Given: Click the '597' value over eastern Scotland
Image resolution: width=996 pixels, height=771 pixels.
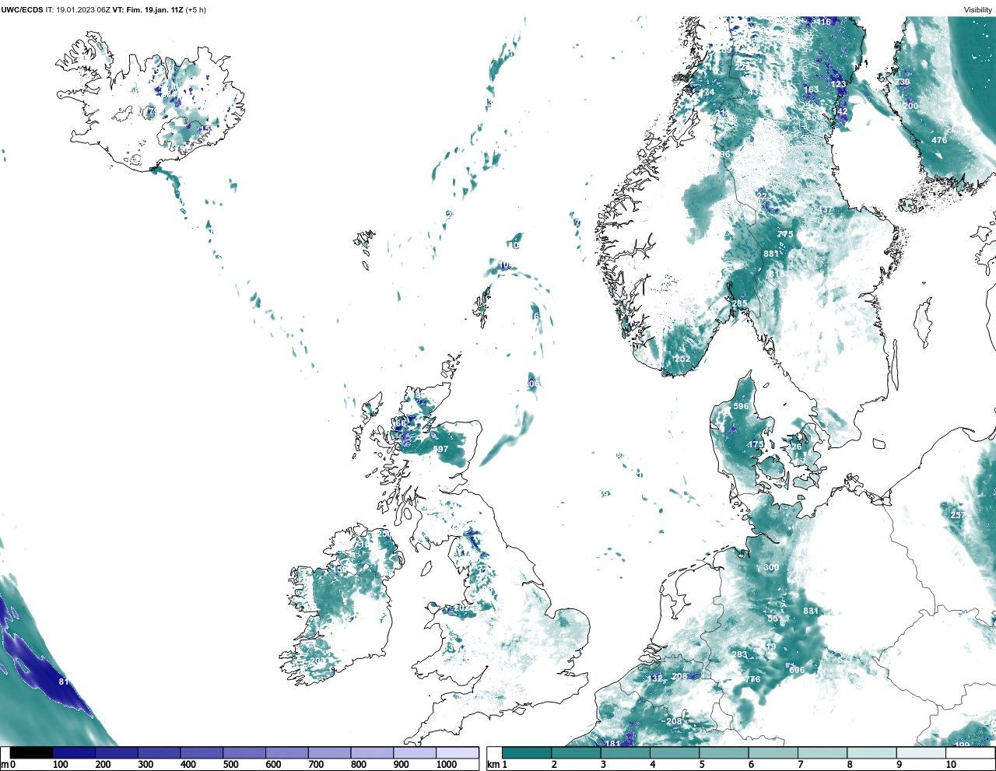Looking at the screenshot, I should pos(441,450).
